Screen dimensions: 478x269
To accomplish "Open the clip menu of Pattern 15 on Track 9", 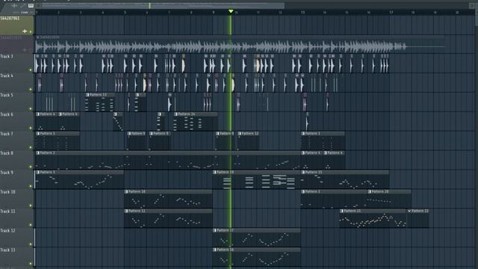I will pyautogui.click(x=303, y=173).
